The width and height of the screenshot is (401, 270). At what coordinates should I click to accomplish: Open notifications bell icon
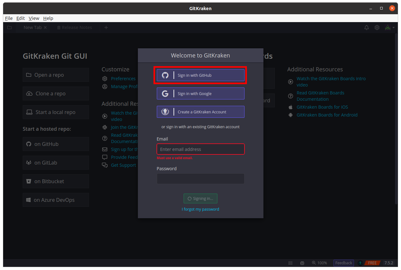(x=367, y=27)
